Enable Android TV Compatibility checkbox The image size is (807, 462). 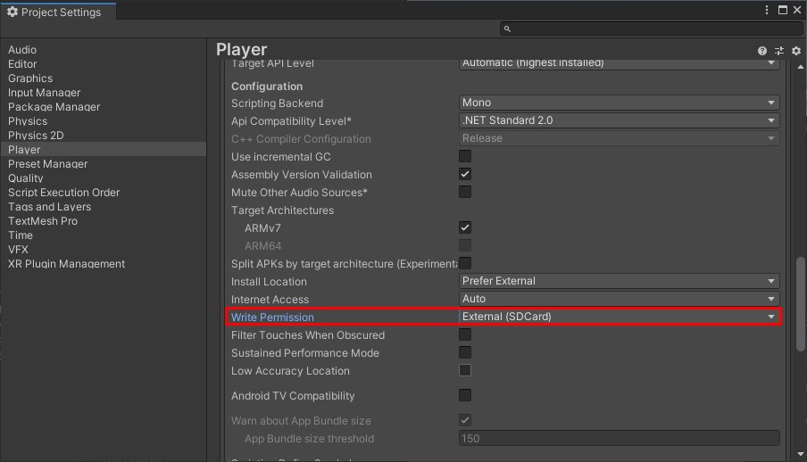tap(465, 396)
